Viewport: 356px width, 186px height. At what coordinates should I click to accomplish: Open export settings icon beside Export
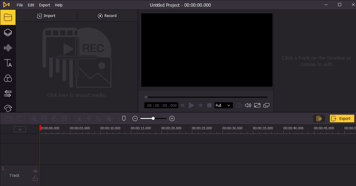pyautogui.click(x=319, y=119)
